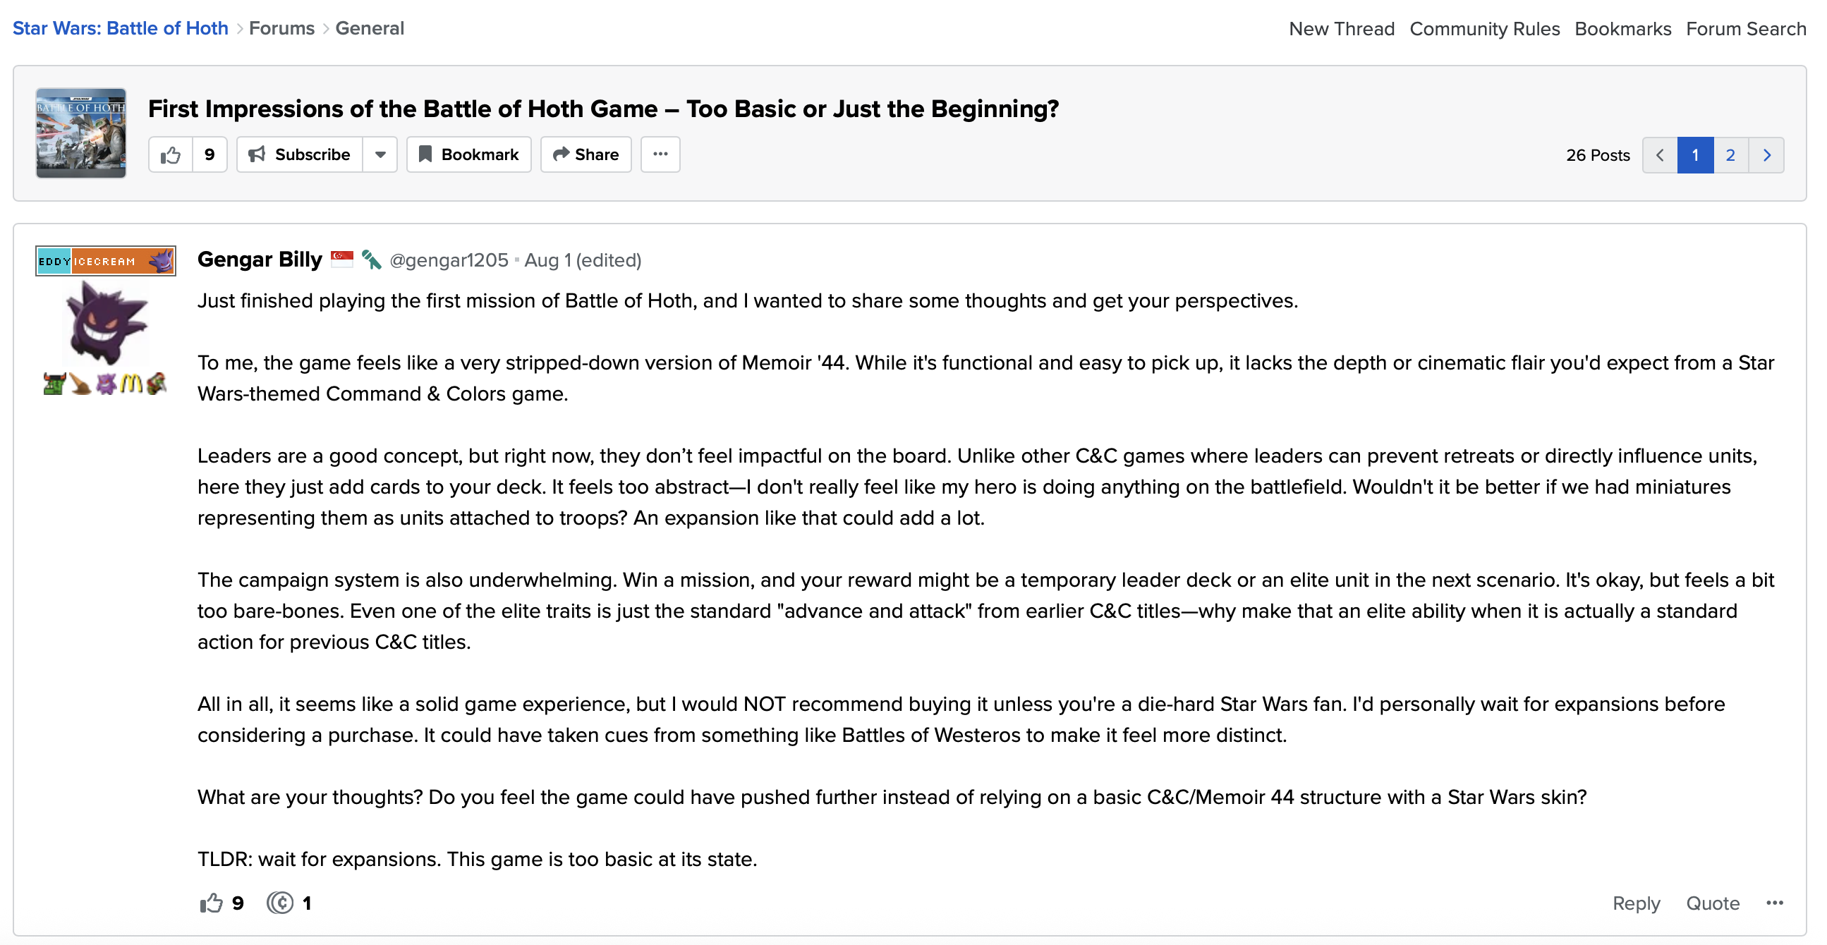The height and width of the screenshot is (945, 1827).
Task: Click Reply on Gengar Billy's post
Action: click(x=1636, y=903)
